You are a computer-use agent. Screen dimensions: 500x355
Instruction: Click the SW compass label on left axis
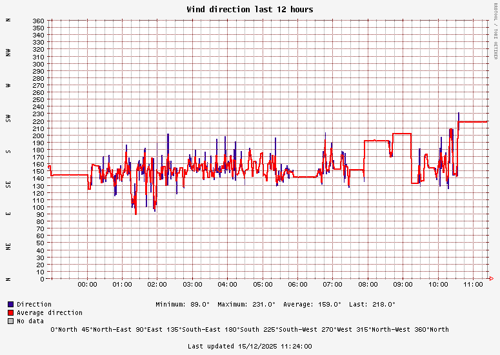pos(8,118)
